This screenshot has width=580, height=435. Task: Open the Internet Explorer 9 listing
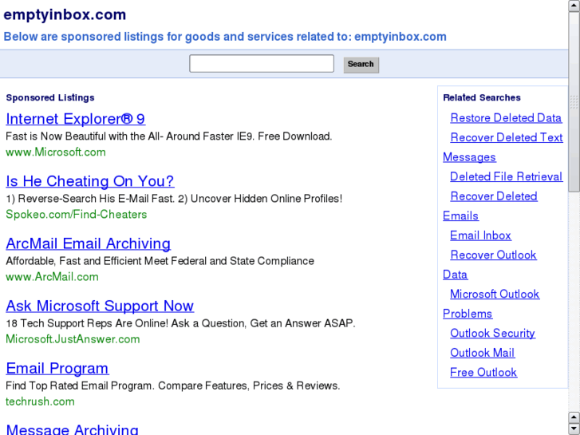[75, 119]
